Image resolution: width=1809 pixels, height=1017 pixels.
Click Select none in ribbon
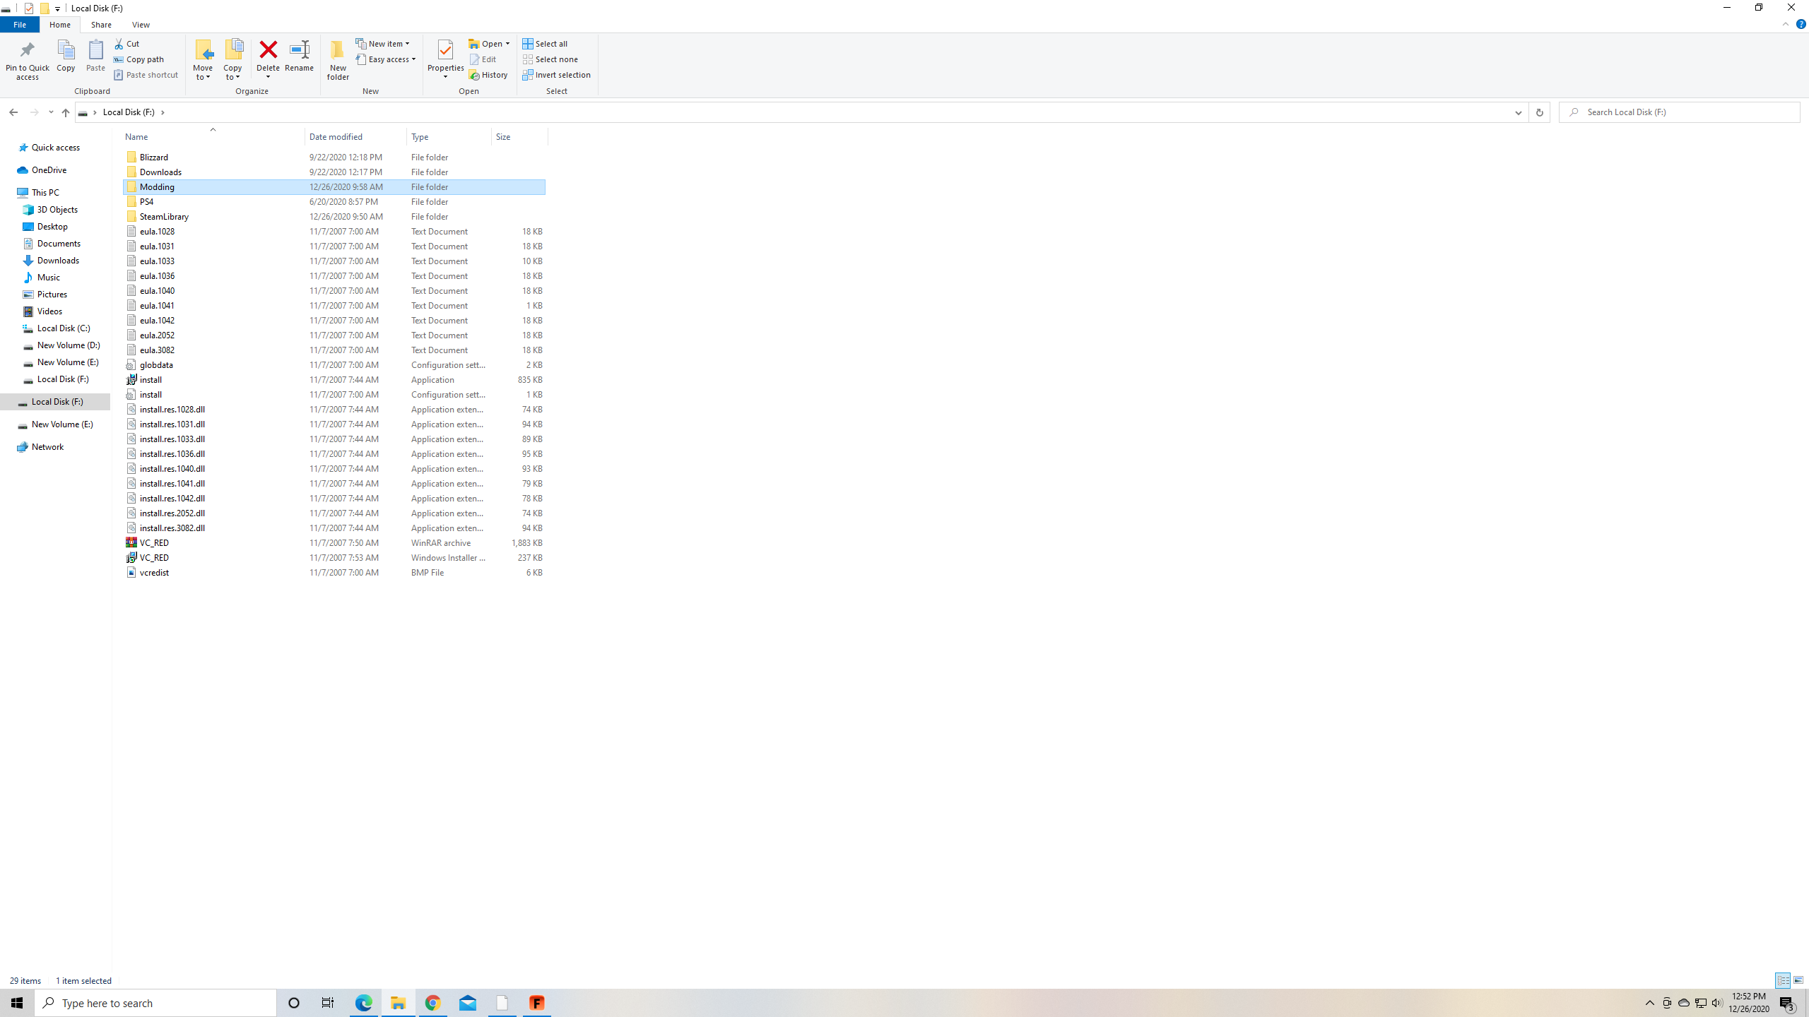tap(550, 59)
